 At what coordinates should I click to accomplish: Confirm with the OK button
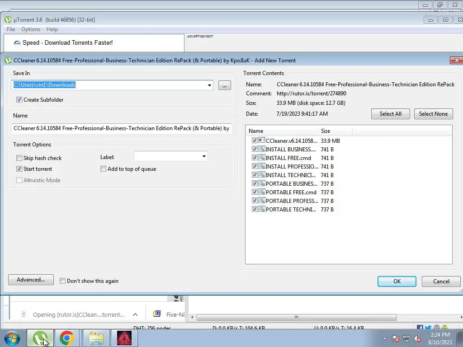pos(397,281)
